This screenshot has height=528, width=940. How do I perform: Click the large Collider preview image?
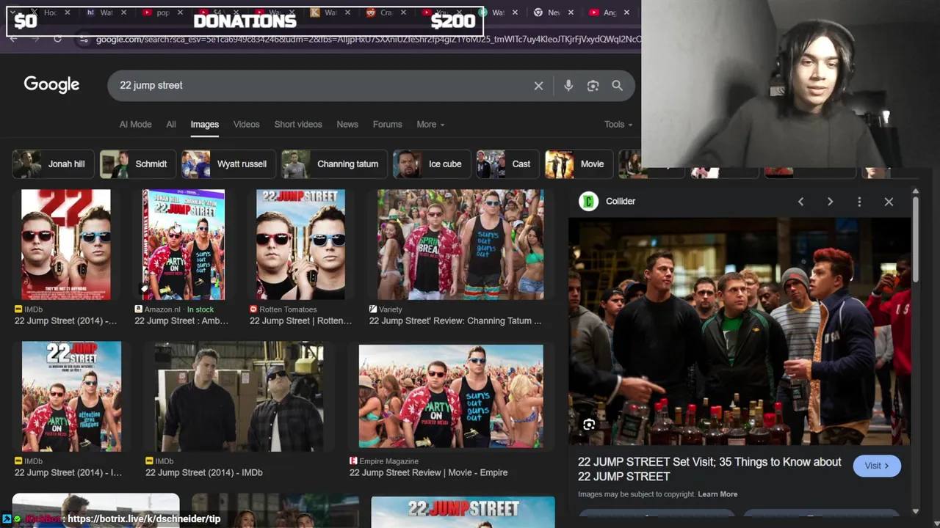click(x=739, y=331)
